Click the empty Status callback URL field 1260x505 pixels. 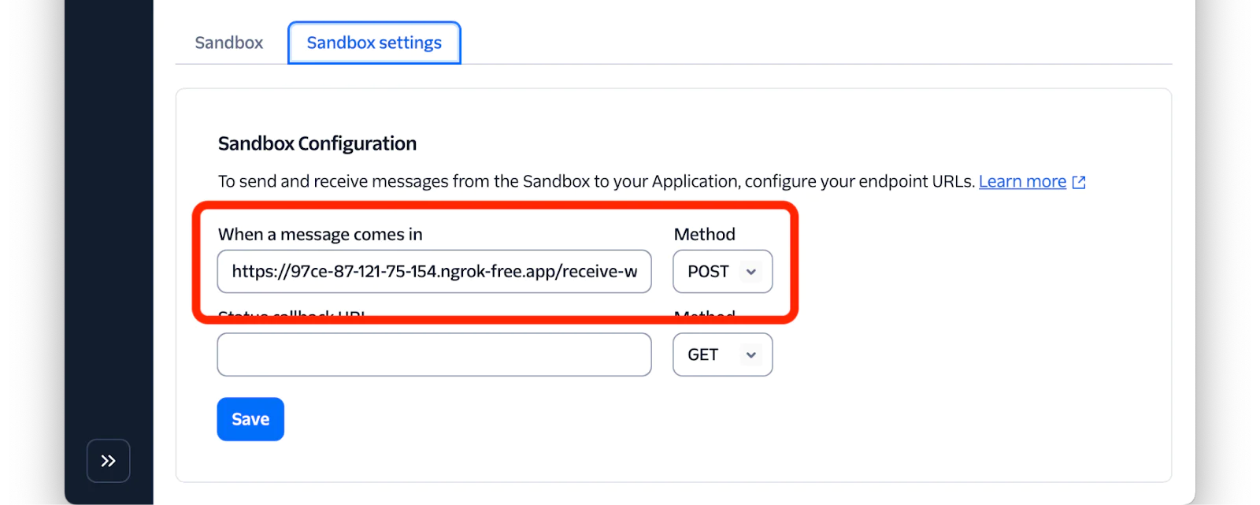(433, 355)
